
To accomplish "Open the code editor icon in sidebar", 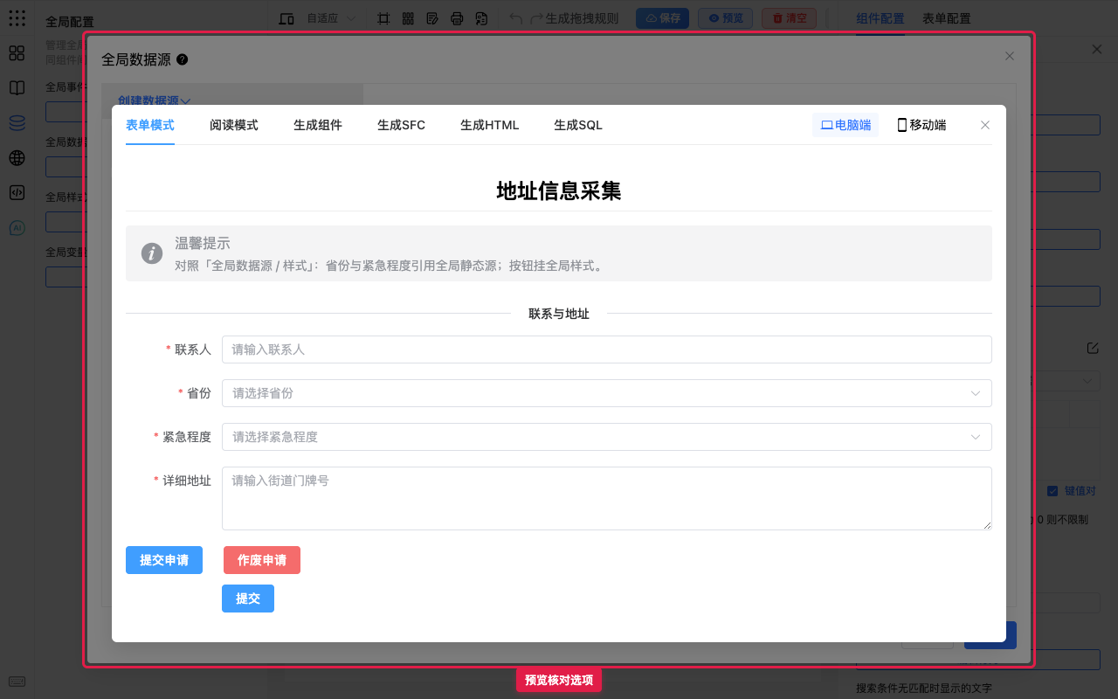I will tap(17, 193).
